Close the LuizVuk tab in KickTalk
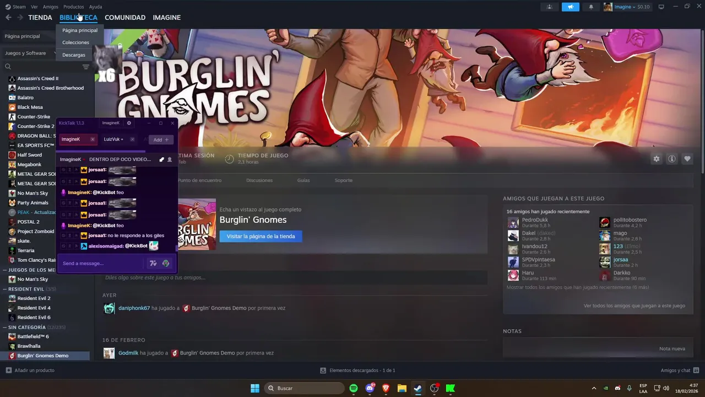705x397 pixels. tap(132, 140)
